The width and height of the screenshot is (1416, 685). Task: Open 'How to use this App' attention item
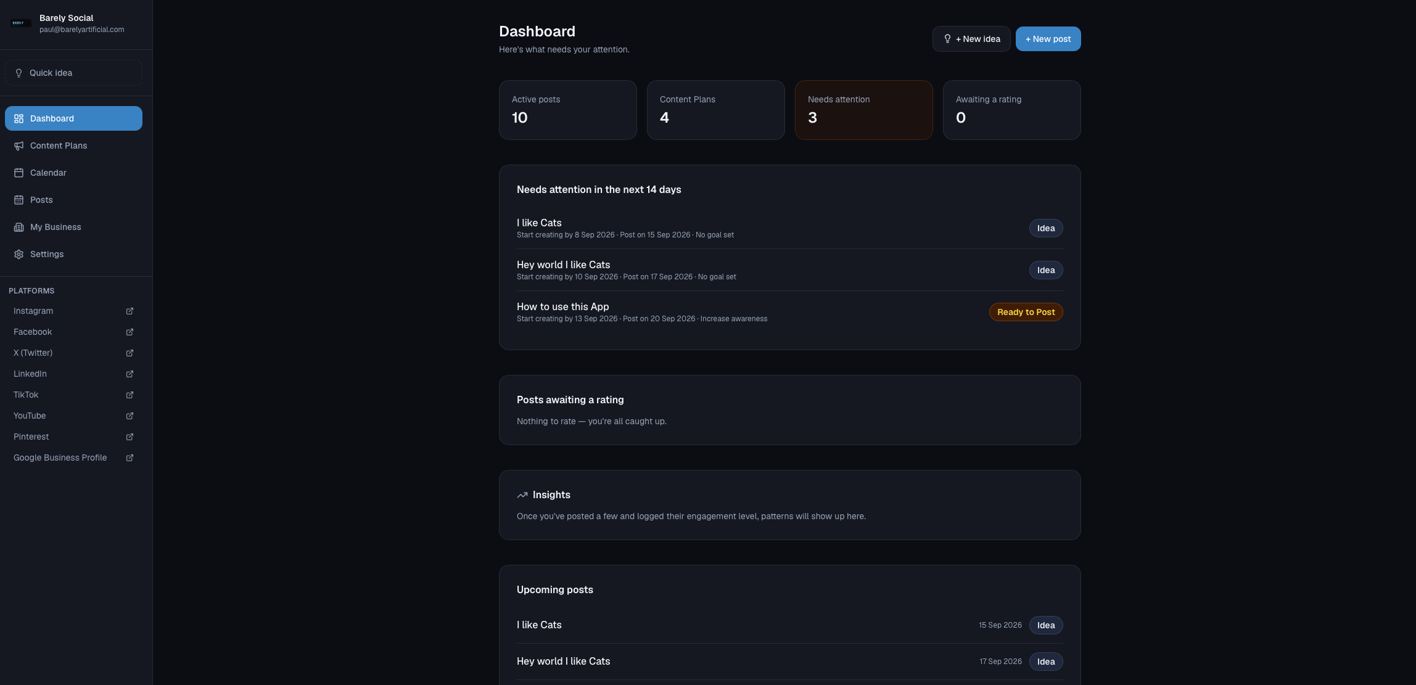[789, 312]
